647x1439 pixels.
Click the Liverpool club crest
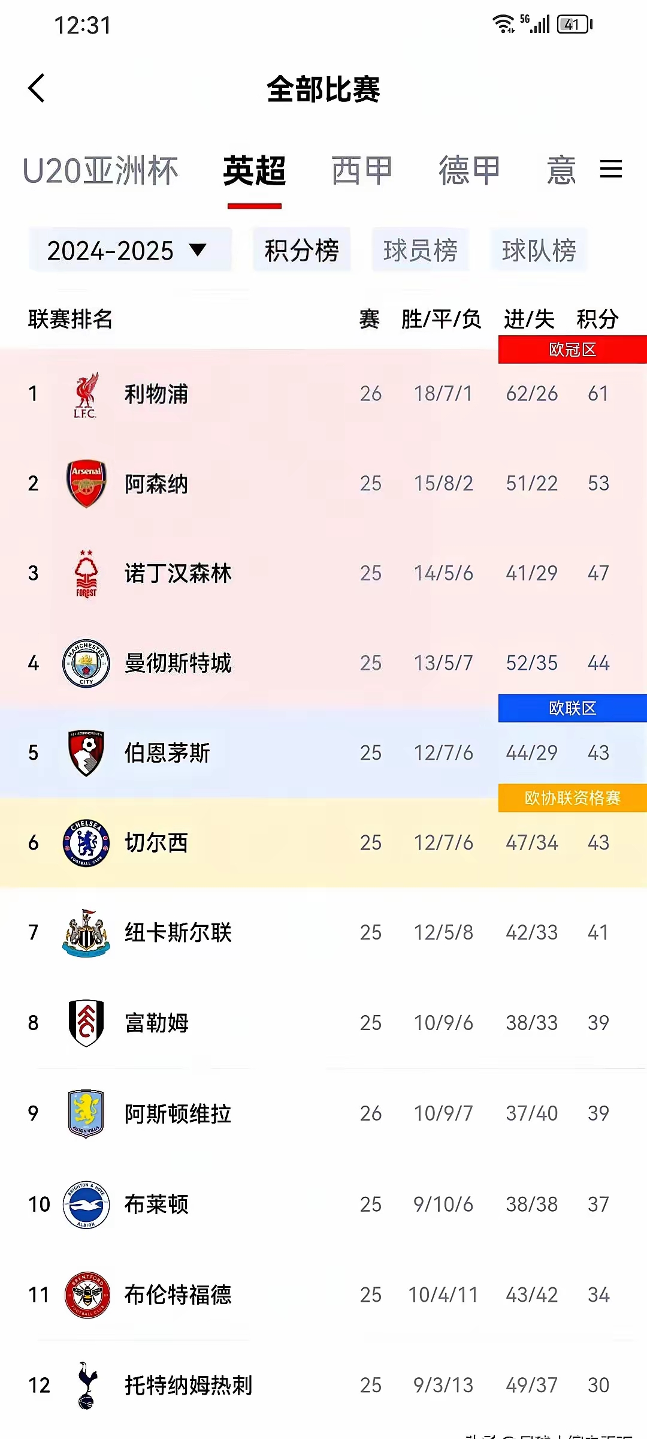[x=86, y=393]
